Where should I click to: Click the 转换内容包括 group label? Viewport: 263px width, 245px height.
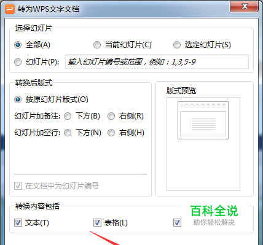tap(37, 206)
